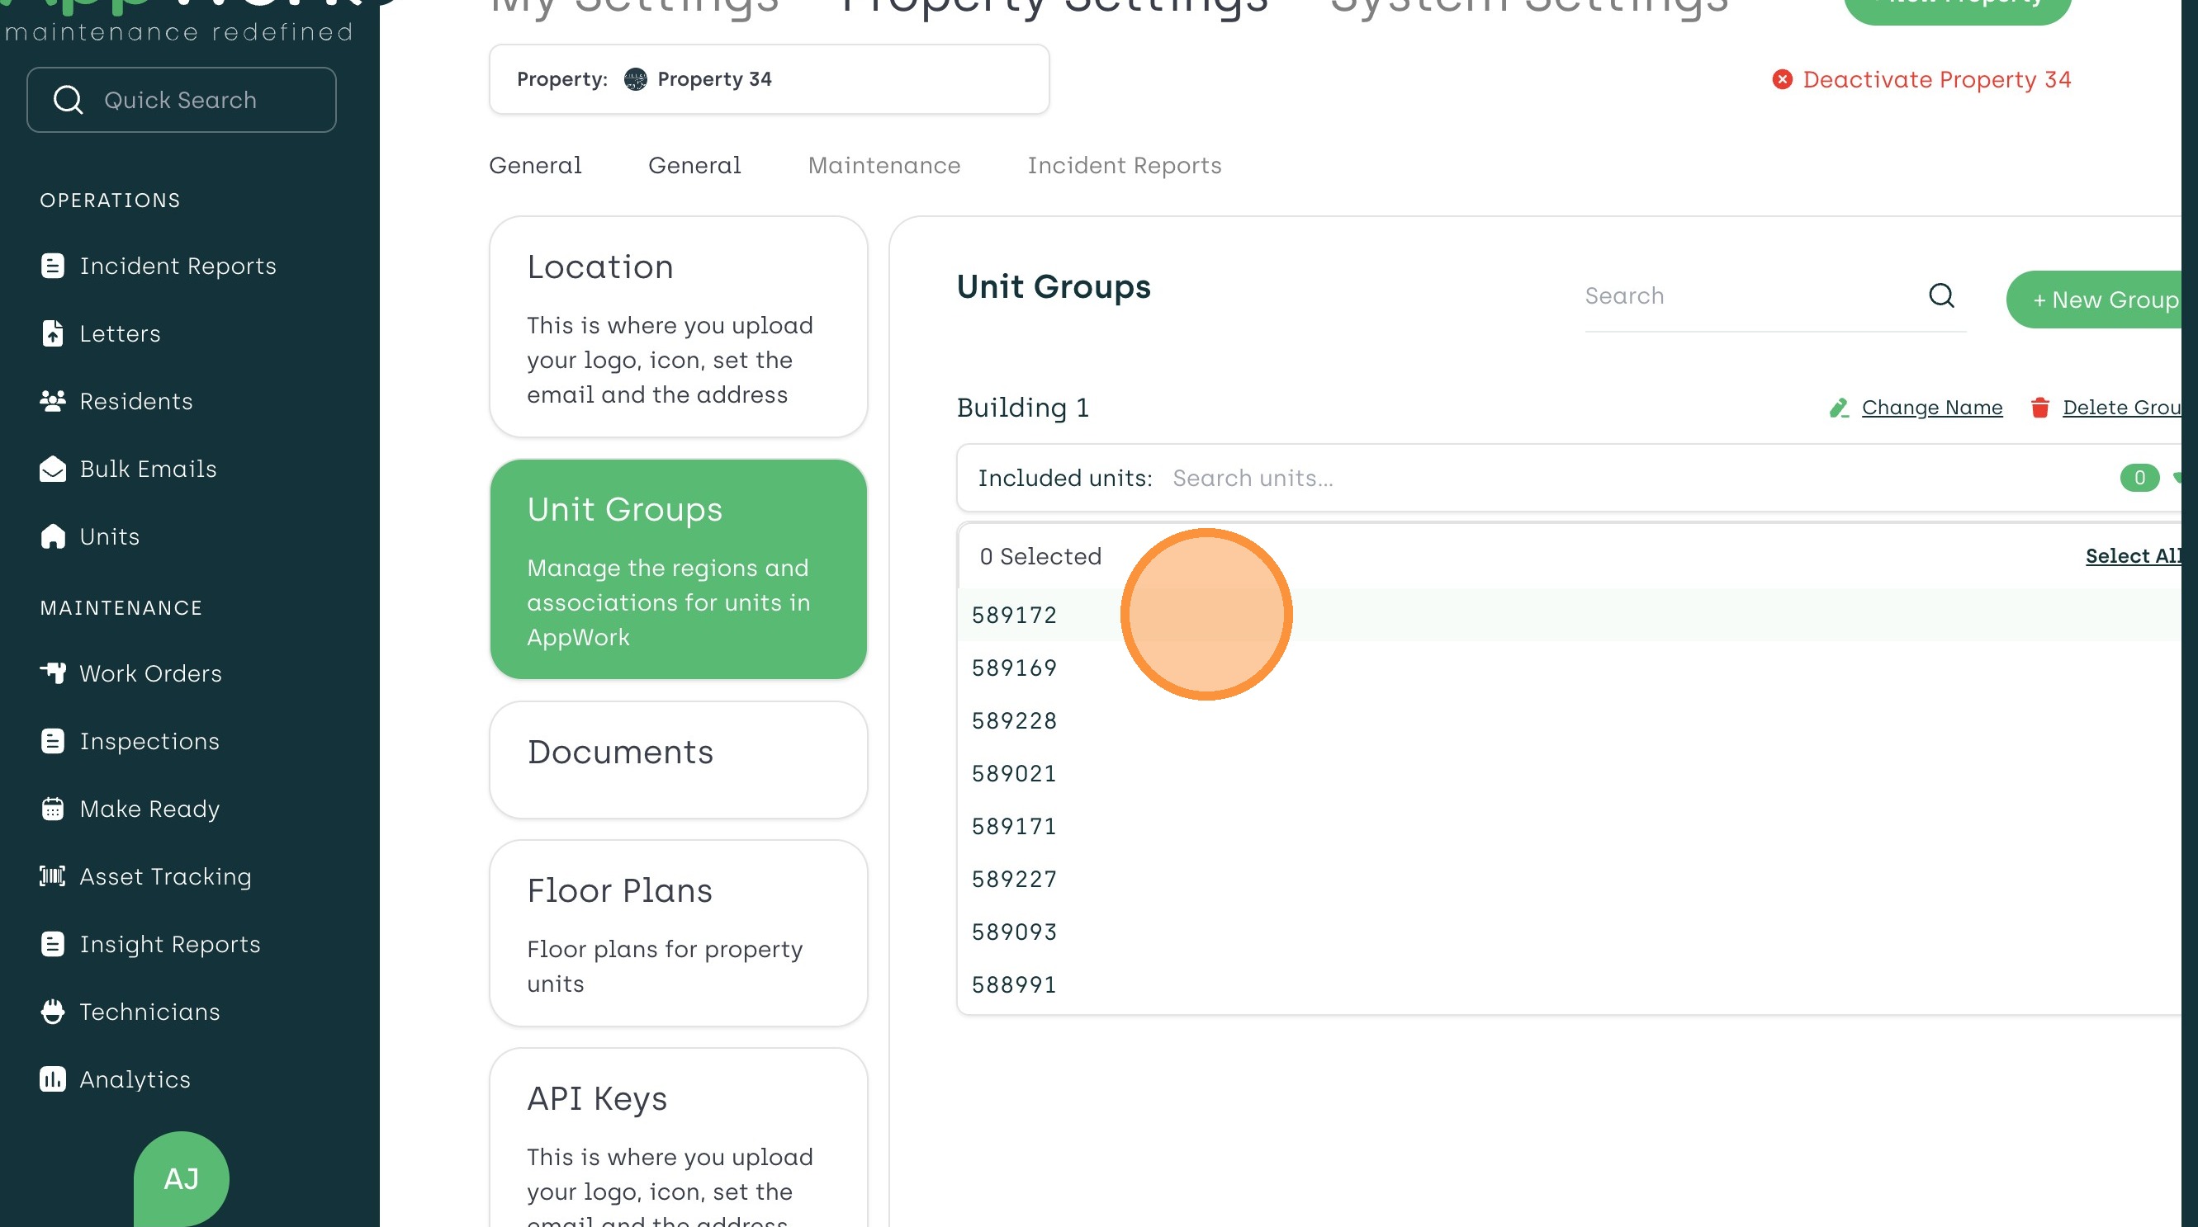Click the Units house icon
The image size is (2198, 1227).
click(x=52, y=536)
